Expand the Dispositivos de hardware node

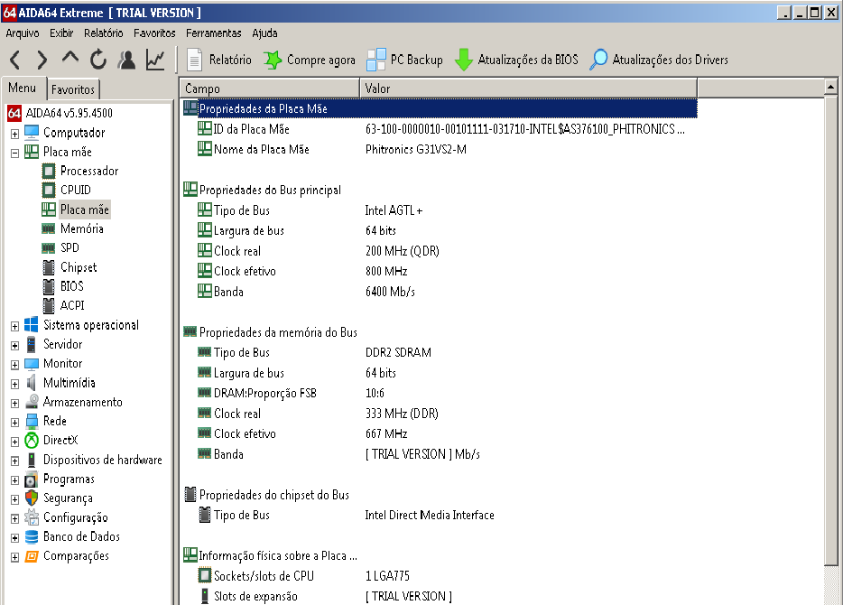15,461
